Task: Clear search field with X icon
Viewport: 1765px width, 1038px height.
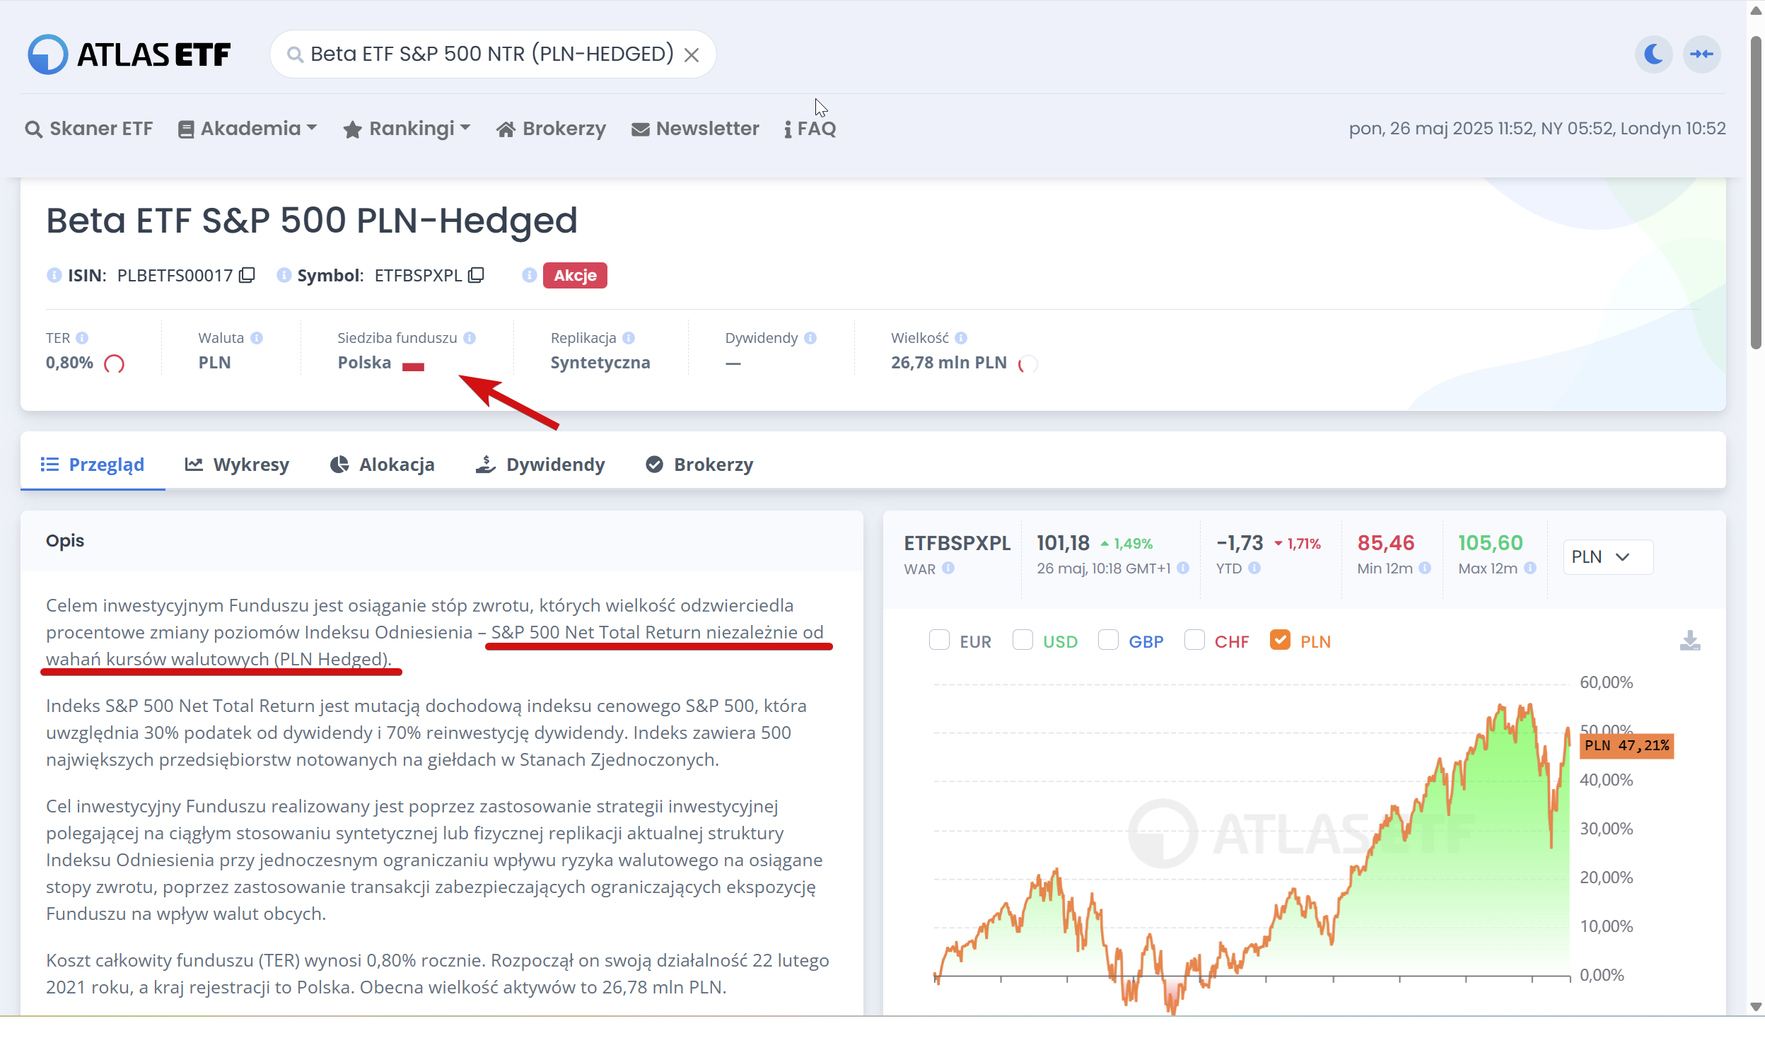Action: coord(692,55)
